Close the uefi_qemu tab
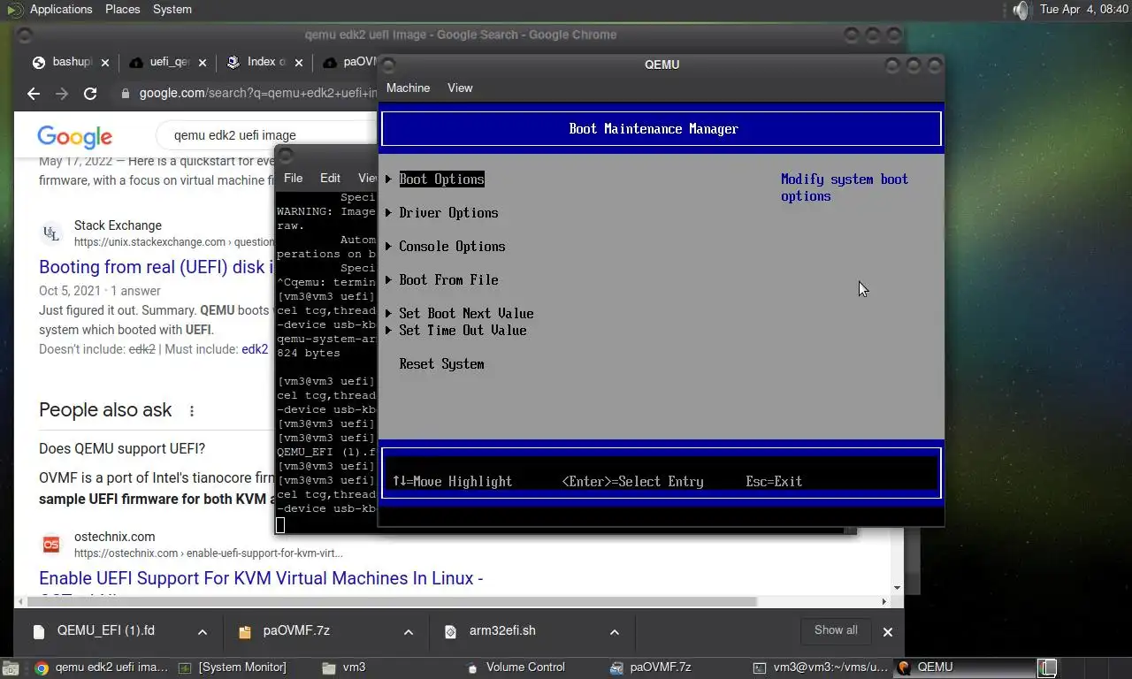The image size is (1132, 679). click(x=203, y=63)
